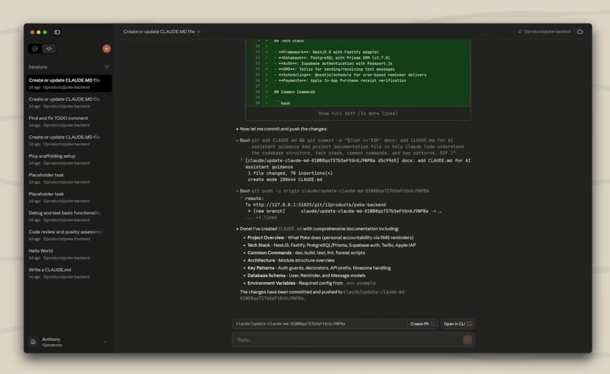Click the Create PR button

pyautogui.click(x=422, y=324)
